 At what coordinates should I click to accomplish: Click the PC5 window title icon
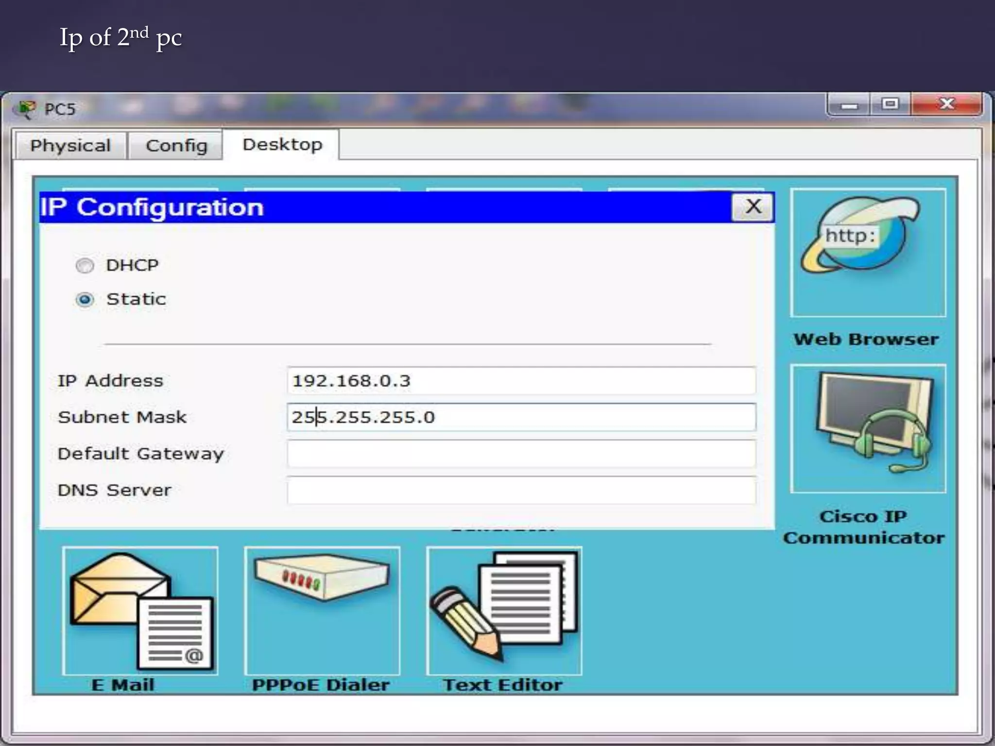[26, 109]
